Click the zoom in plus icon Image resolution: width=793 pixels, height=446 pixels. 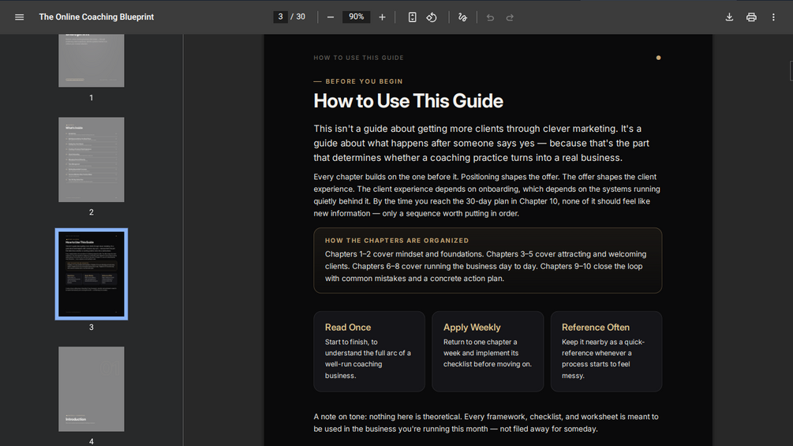point(382,17)
